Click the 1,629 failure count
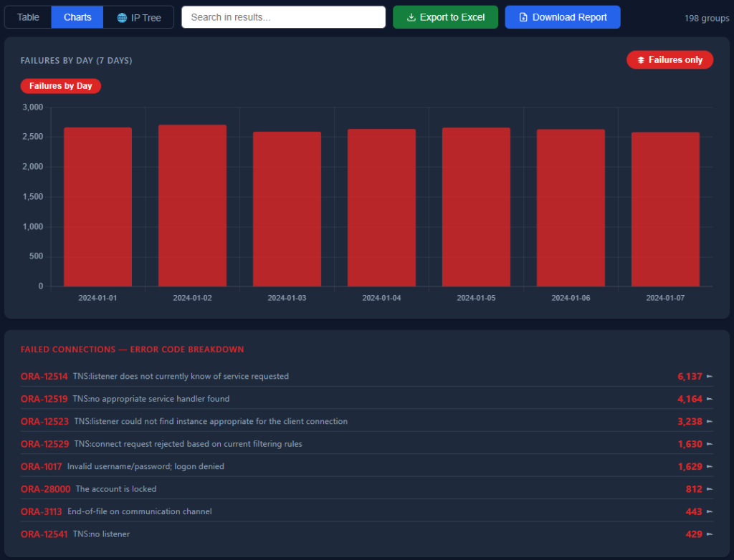734x560 pixels. click(690, 466)
